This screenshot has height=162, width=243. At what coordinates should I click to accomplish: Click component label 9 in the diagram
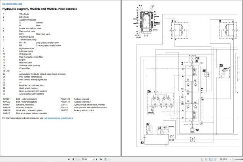[173, 21]
